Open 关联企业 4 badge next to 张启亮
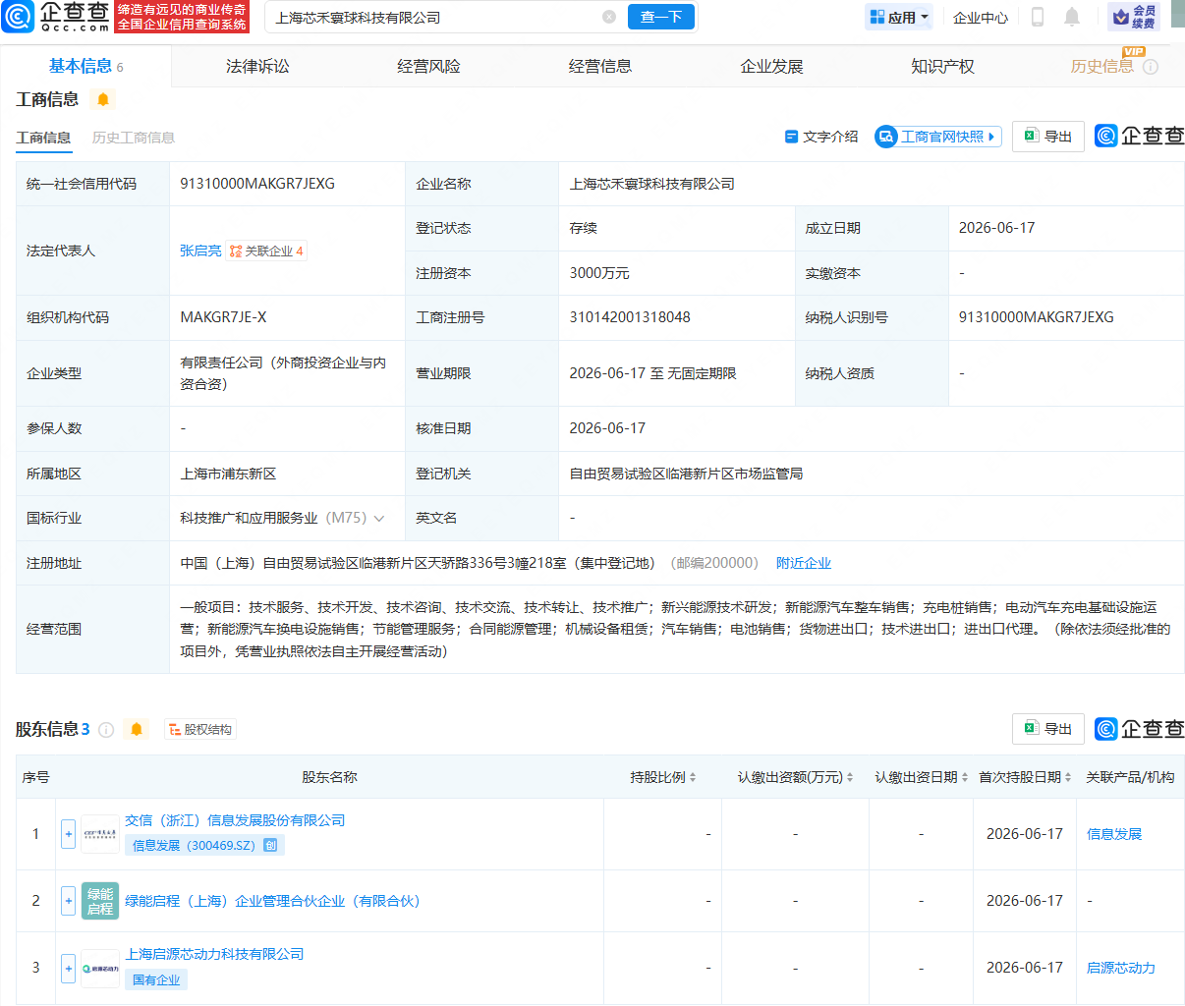The height and width of the screenshot is (1006, 1185). tap(266, 251)
